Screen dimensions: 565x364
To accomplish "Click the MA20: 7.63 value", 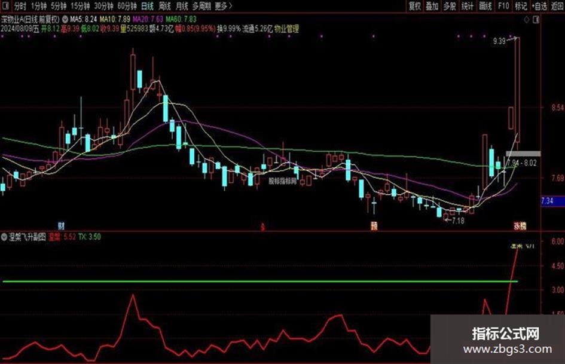I will click(148, 19).
